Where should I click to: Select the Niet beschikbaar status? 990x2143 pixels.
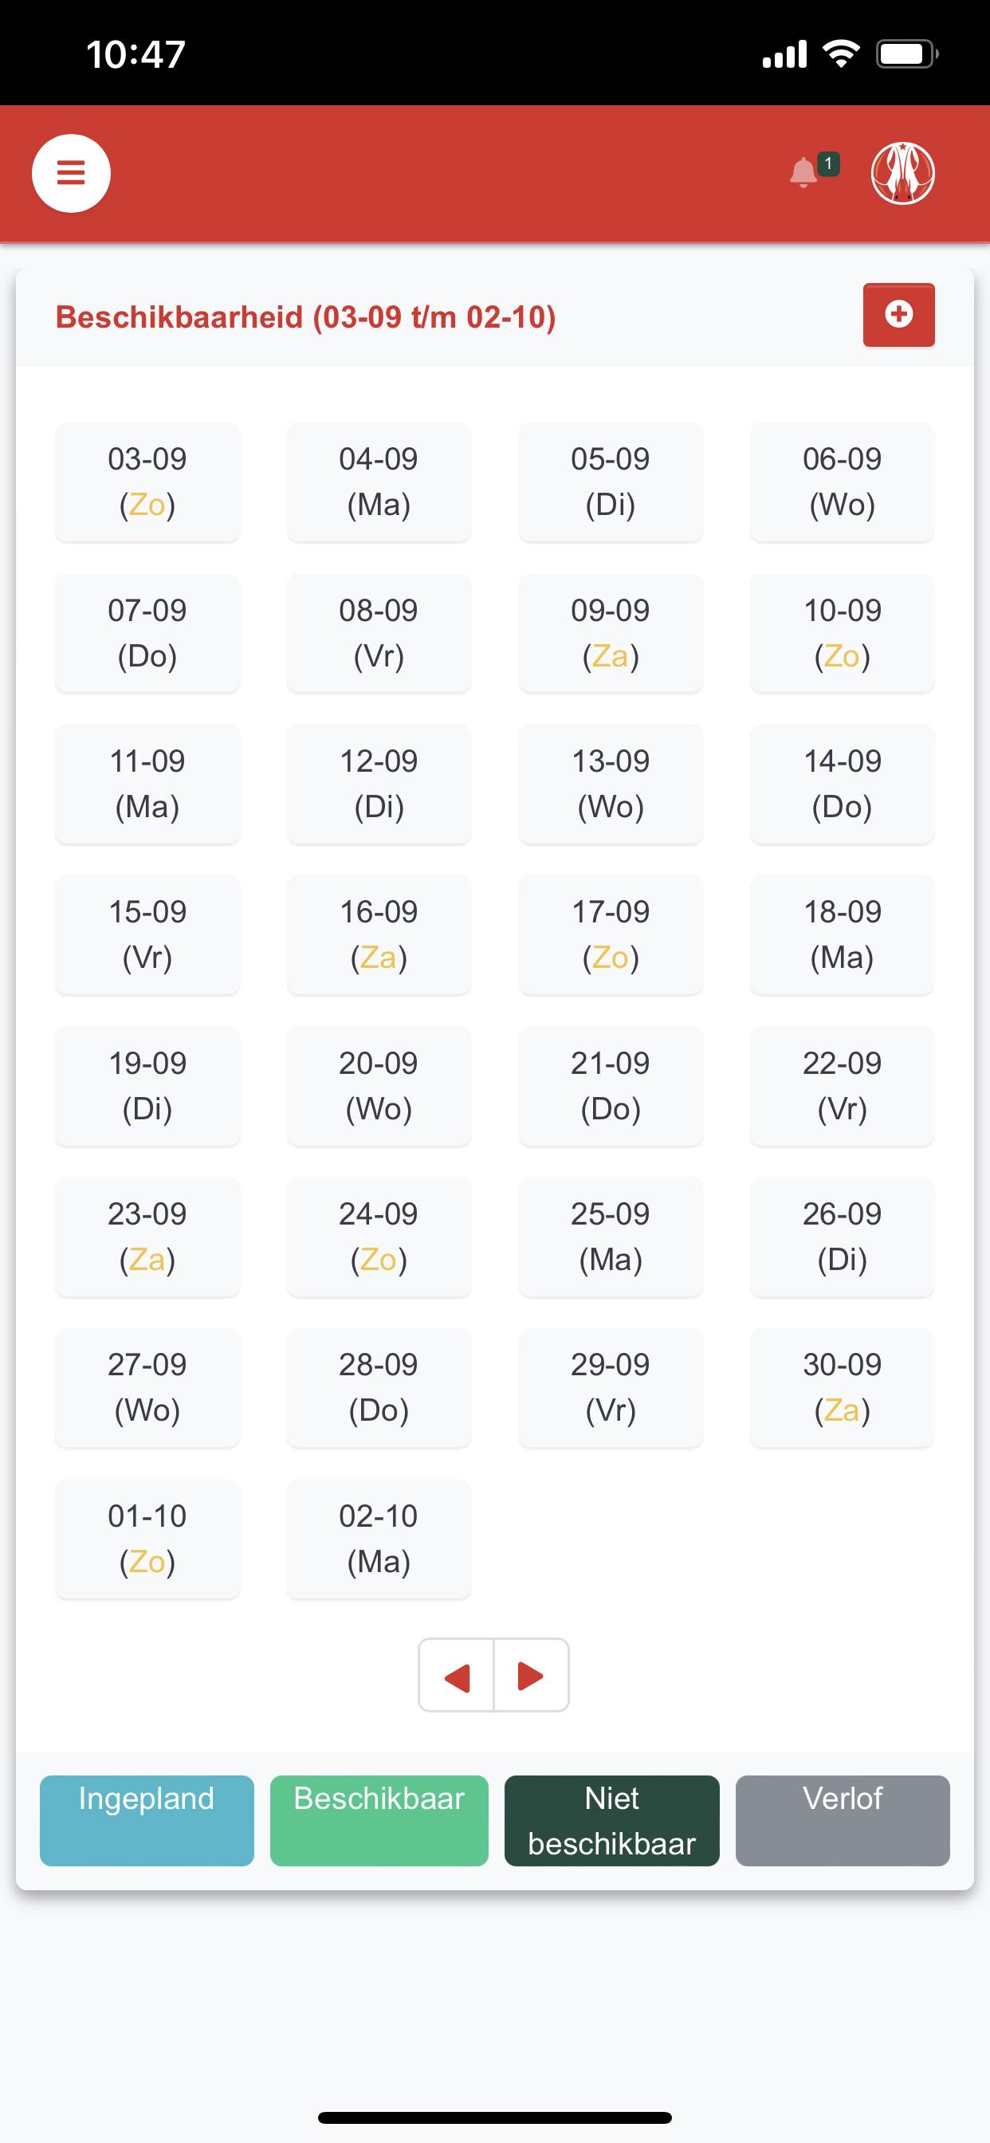tap(611, 1821)
